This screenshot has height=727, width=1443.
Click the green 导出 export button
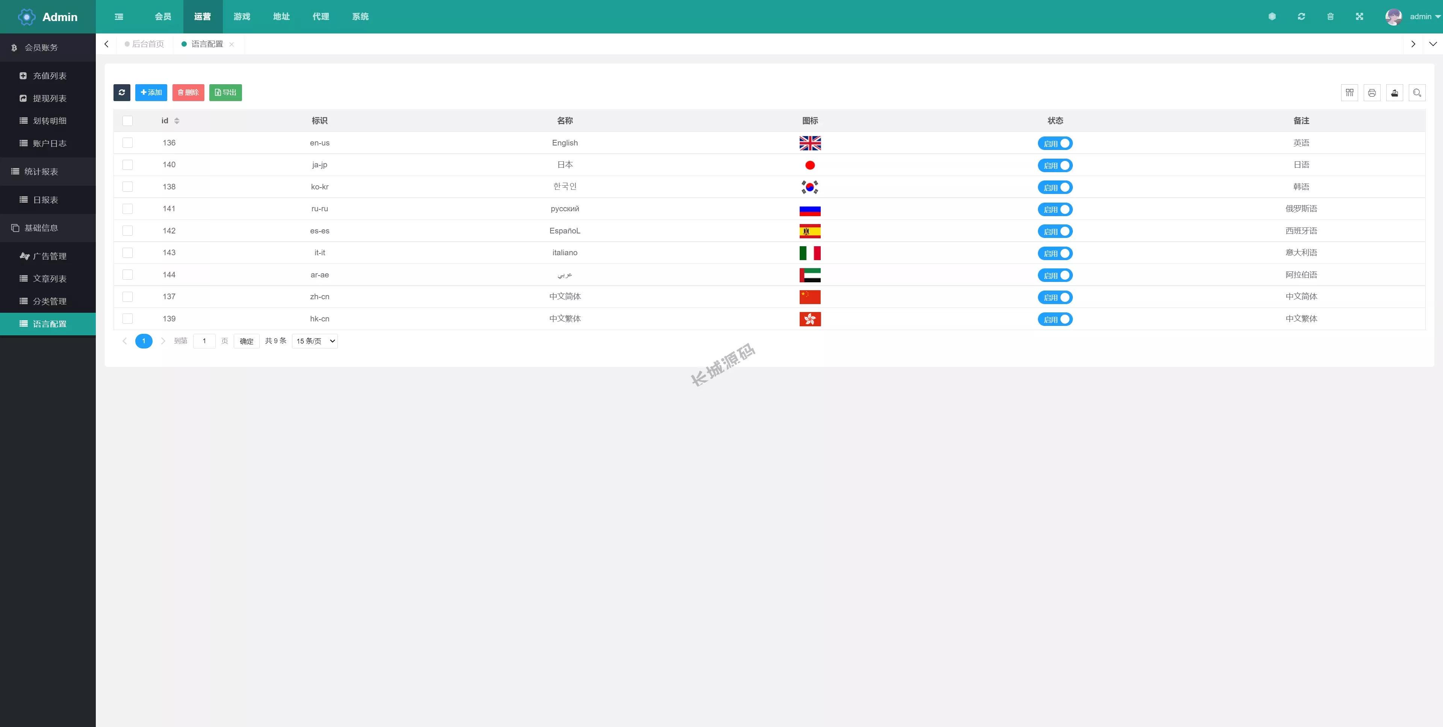point(226,92)
